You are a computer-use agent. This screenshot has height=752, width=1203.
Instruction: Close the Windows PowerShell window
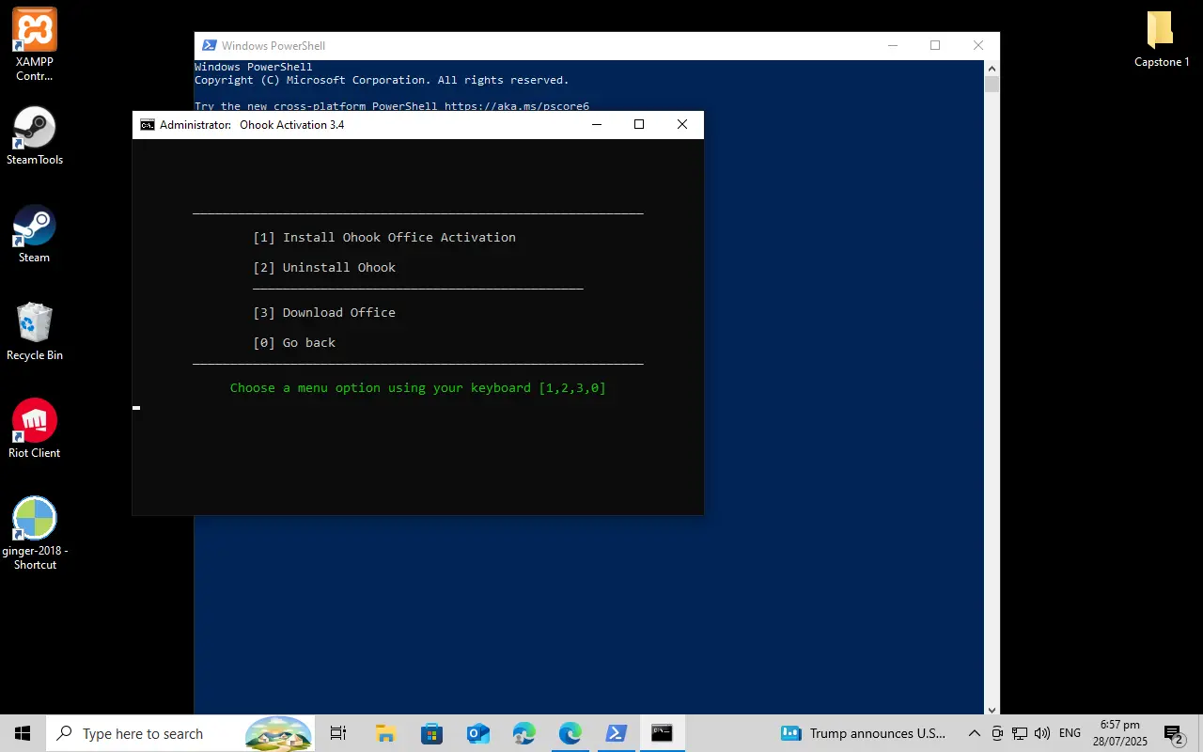(978, 46)
